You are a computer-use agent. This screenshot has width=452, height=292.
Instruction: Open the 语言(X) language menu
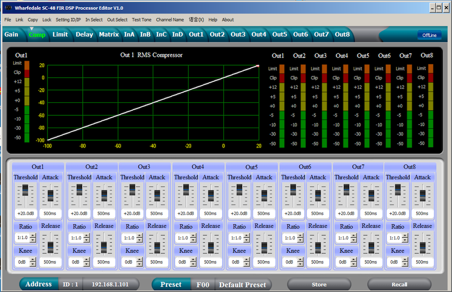pyautogui.click(x=196, y=19)
